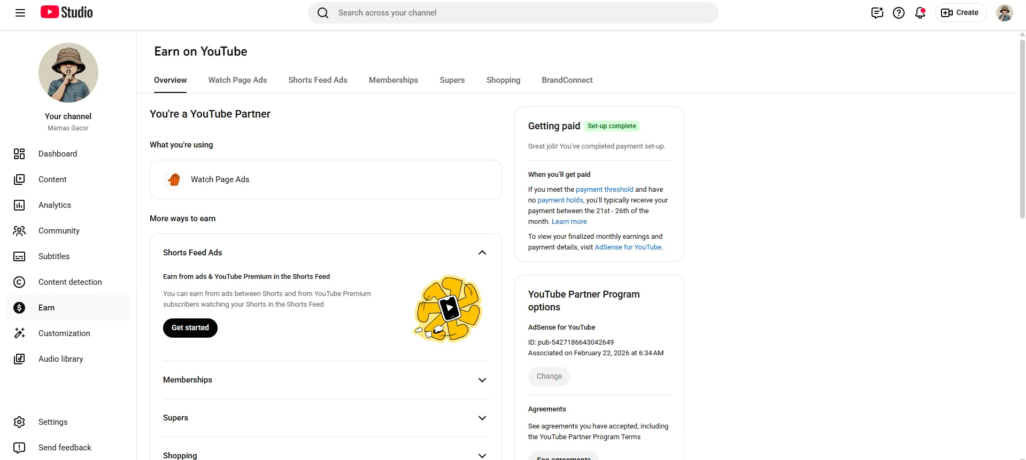
Task: Click the AdSense ID pub-5427186643042649 text
Action: (x=571, y=342)
